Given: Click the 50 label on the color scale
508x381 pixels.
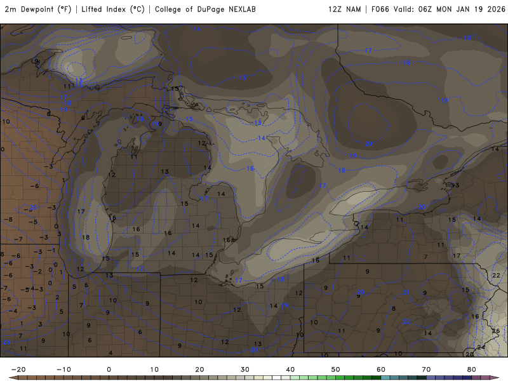Looking at the screenshot, I should (x=336, y=370).
